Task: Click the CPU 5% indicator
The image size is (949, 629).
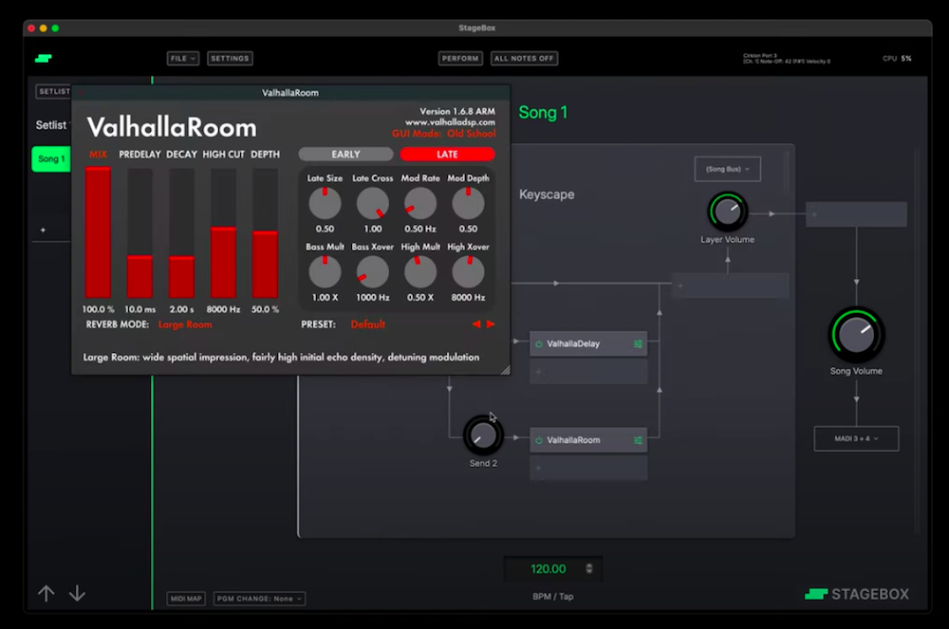Action: tap(897, 59)
